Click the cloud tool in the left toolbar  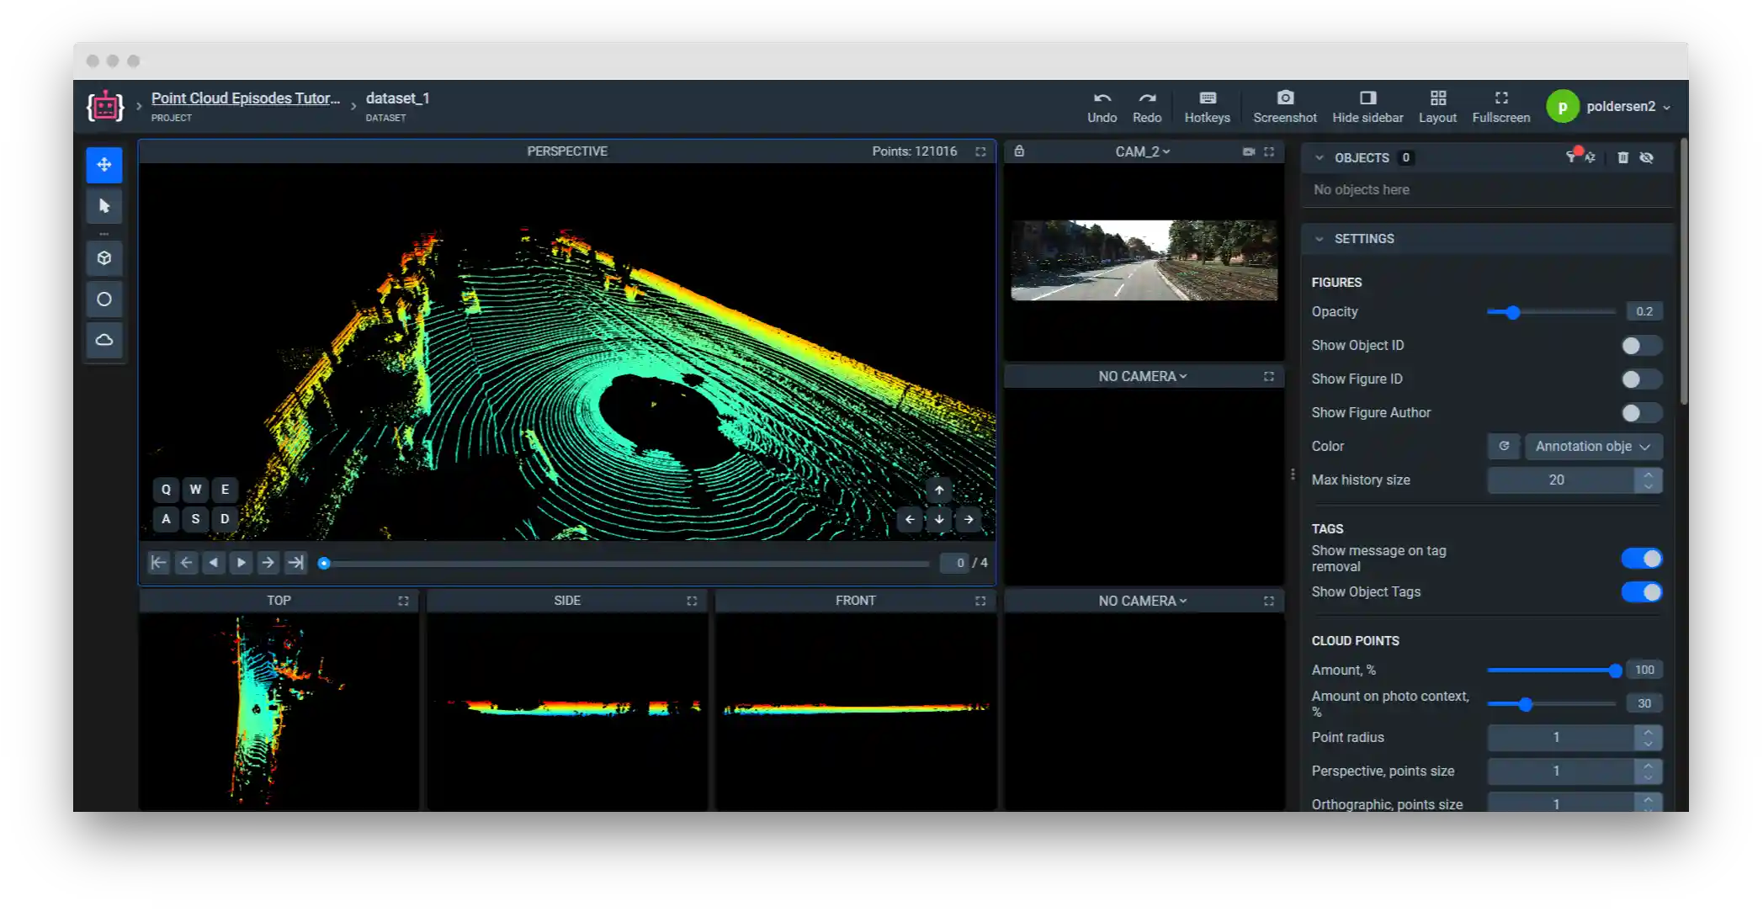[x=104, y=341]
